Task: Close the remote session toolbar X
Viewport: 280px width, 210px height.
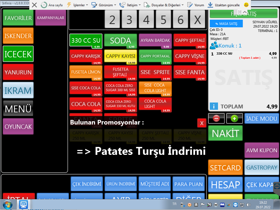Action: coord(34,5)
